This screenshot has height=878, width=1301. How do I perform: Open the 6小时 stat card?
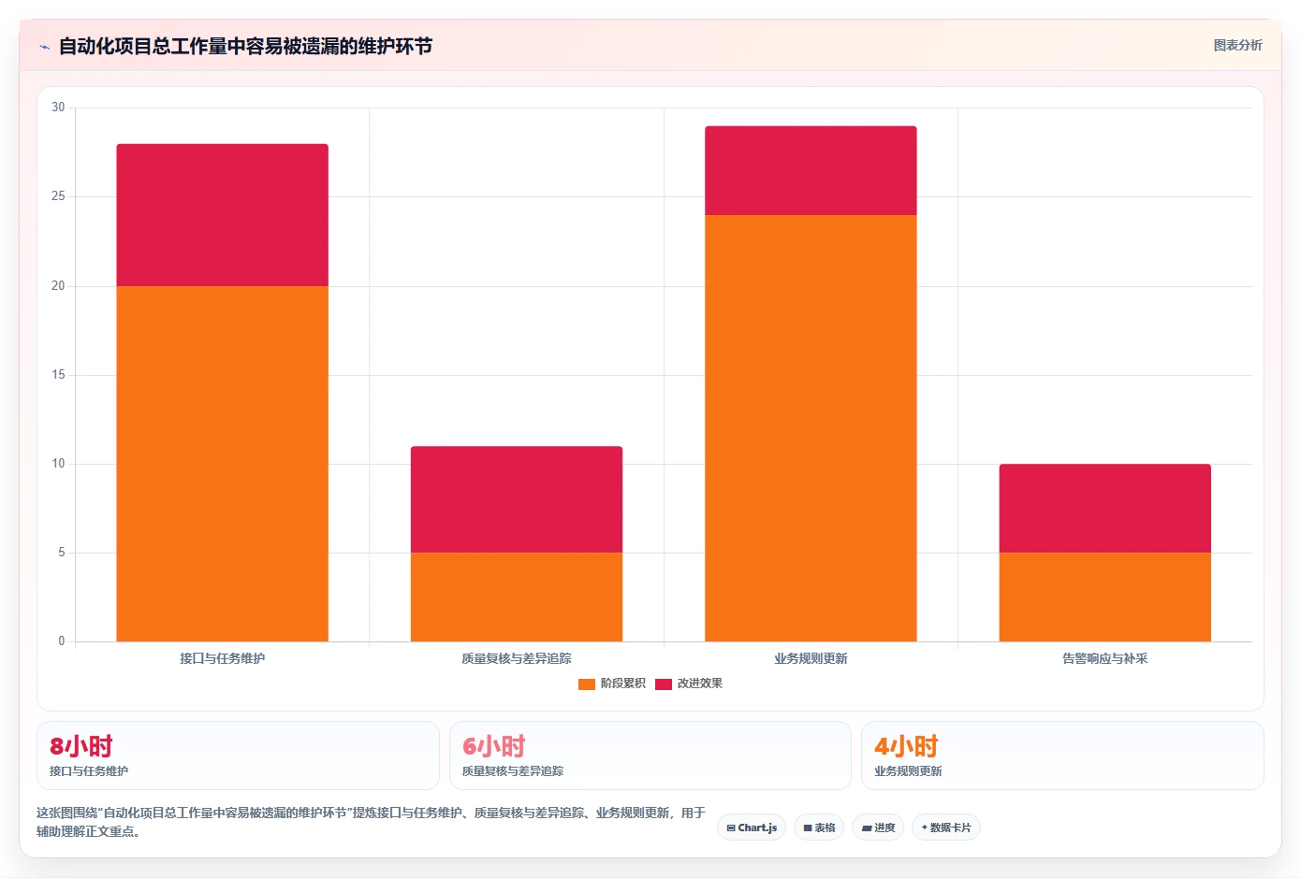click(x=650, y=756)
